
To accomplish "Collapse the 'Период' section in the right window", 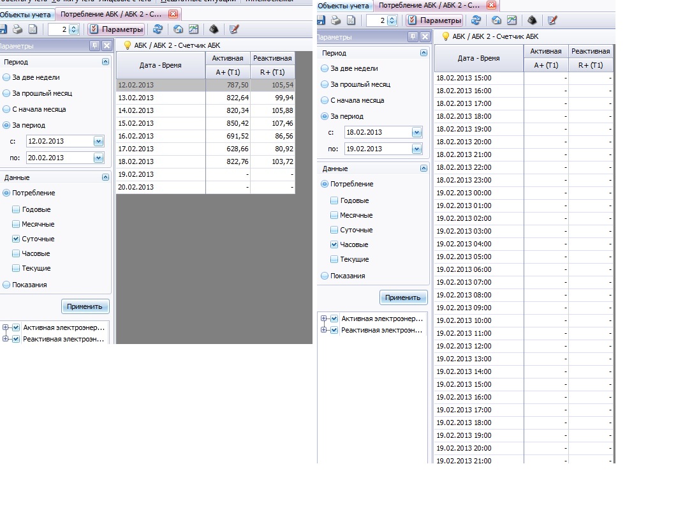I will 423,53.
